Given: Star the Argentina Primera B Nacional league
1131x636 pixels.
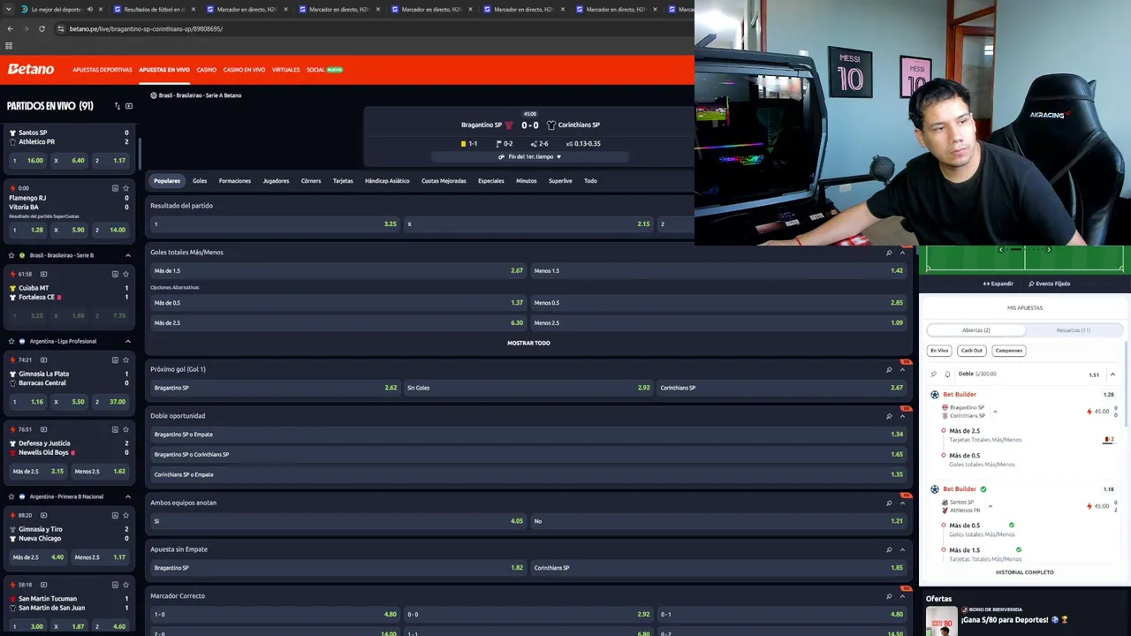Looking at the screenshot, I should click(x=11, y=496).
